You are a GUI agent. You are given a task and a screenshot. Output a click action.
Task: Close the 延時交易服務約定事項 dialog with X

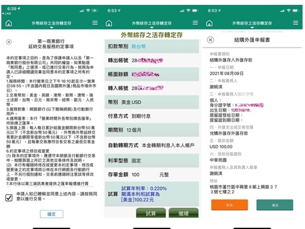pos(9,42)
